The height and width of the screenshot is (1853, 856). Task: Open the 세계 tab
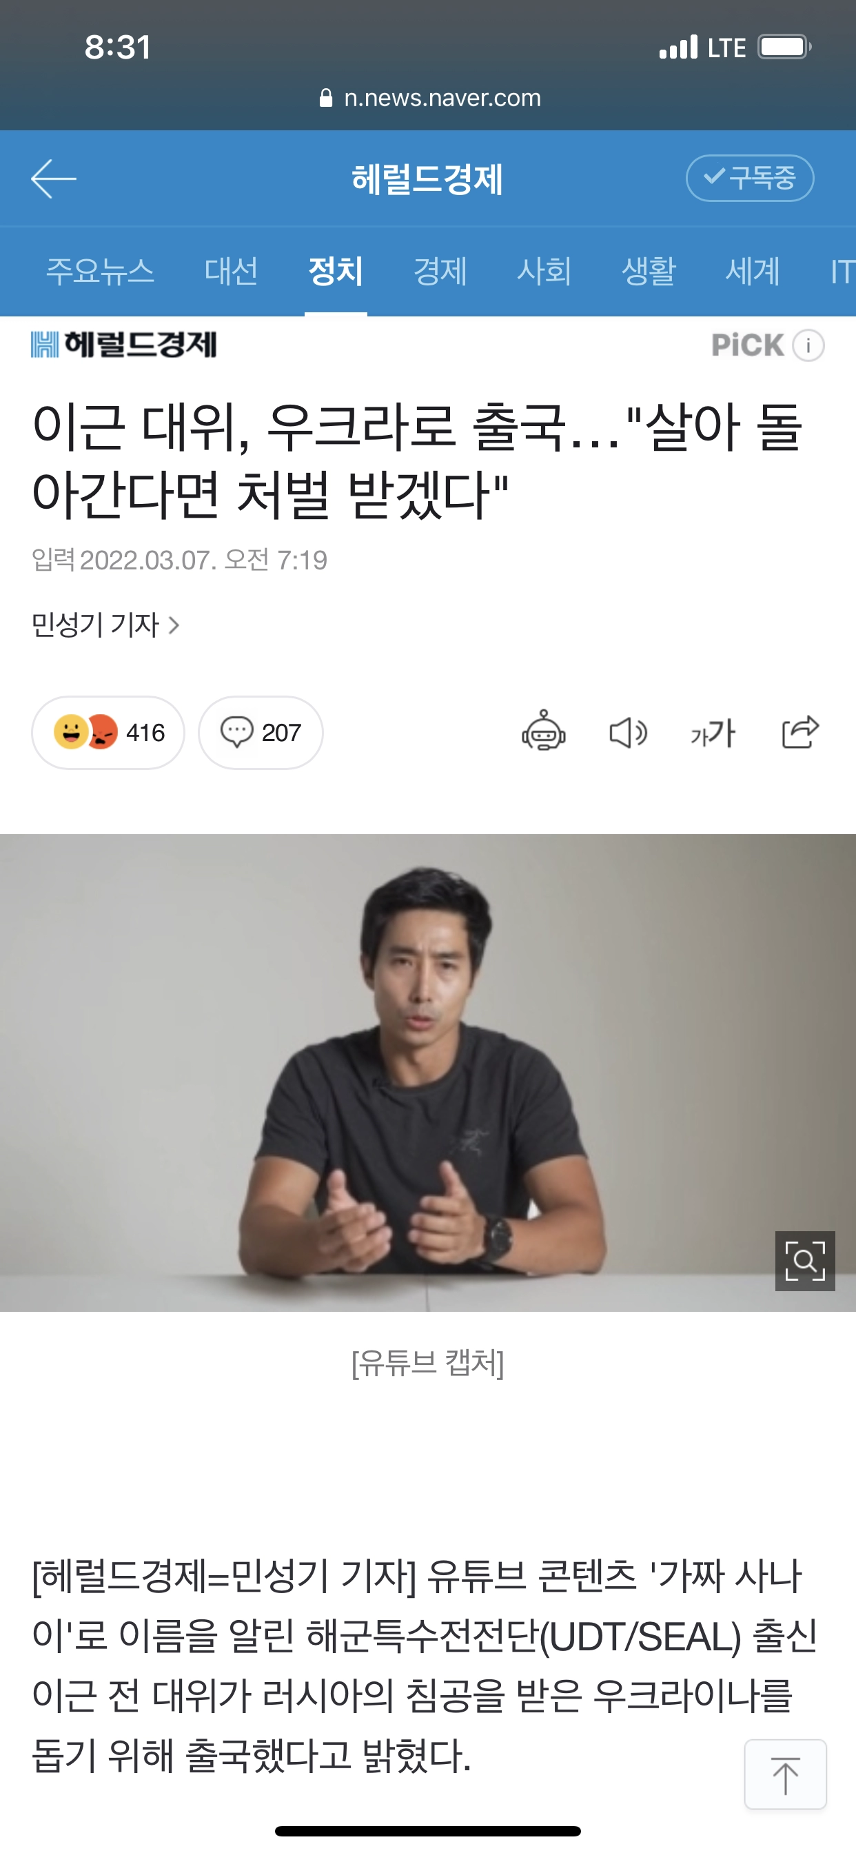[x=753, y=271]
